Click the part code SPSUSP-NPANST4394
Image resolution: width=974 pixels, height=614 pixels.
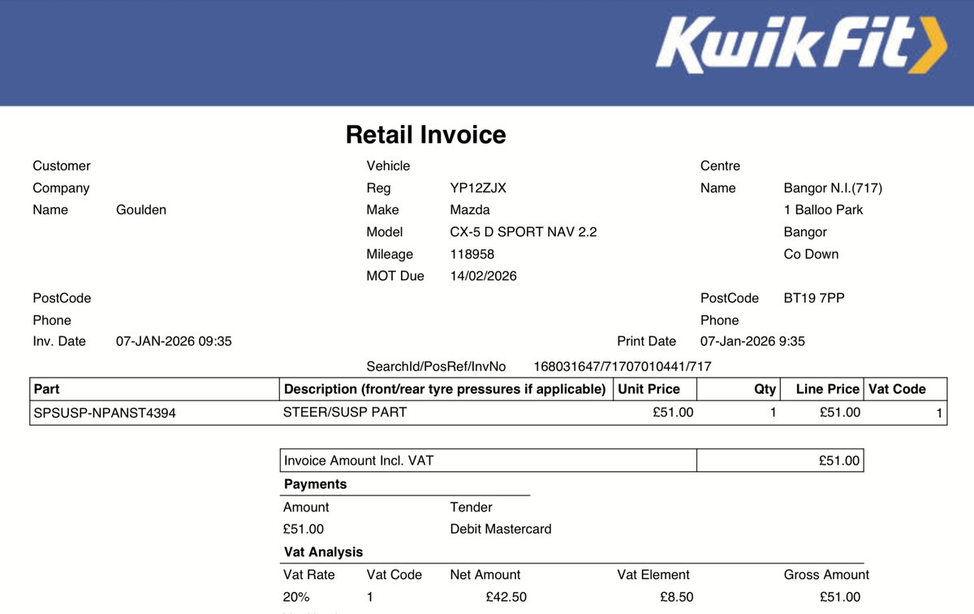click(105, 413)
